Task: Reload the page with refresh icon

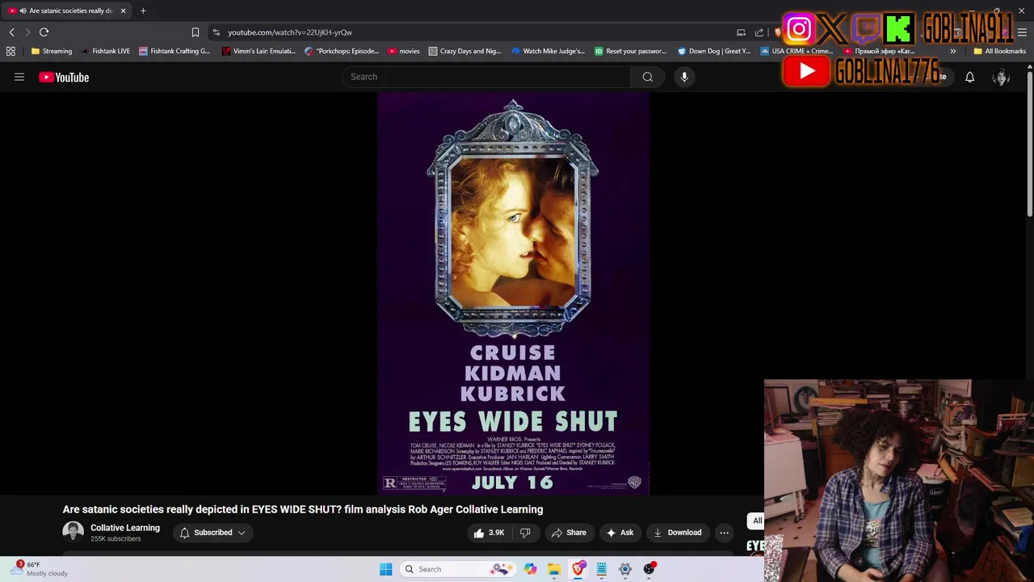Action: click(x=44, y=32)
